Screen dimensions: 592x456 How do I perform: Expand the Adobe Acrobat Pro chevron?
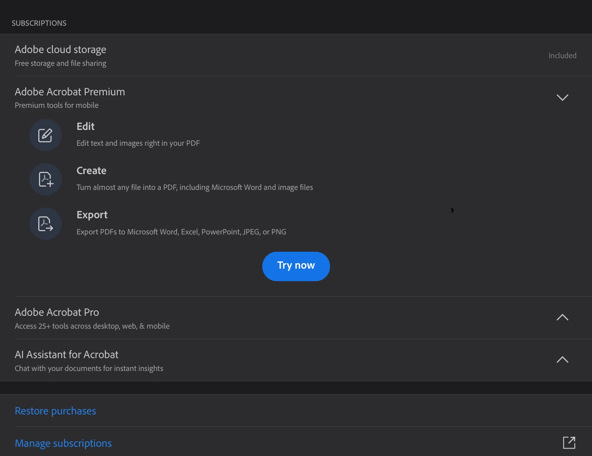click(x=562, y=317)
